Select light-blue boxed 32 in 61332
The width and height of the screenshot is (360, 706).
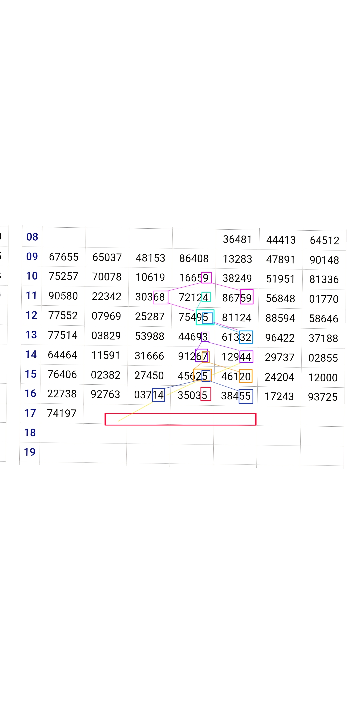[246, 337]
